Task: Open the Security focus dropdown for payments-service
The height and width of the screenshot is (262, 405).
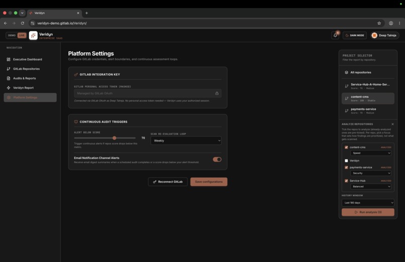Action: coord(371,173)
